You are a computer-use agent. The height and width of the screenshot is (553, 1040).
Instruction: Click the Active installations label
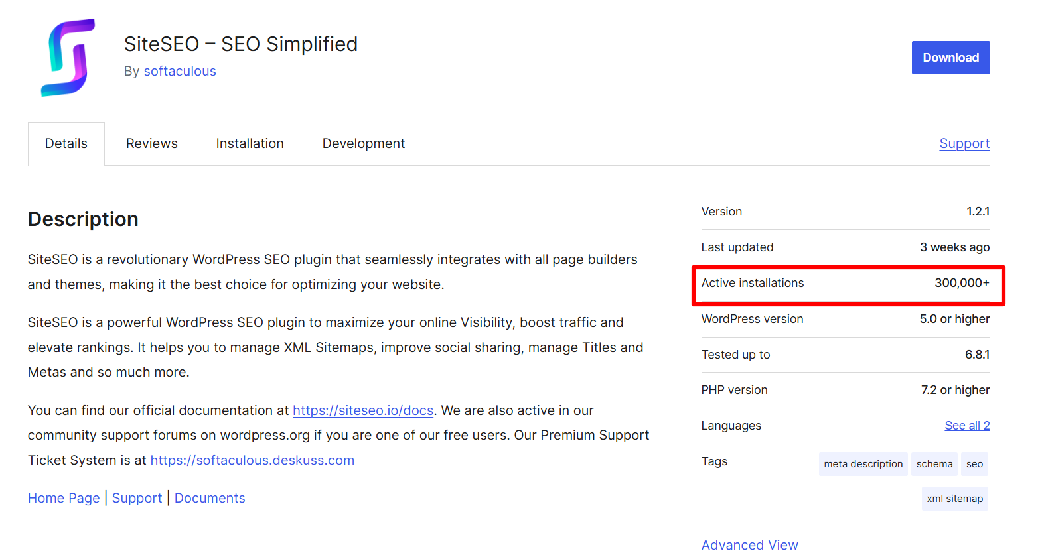(753, 283)
